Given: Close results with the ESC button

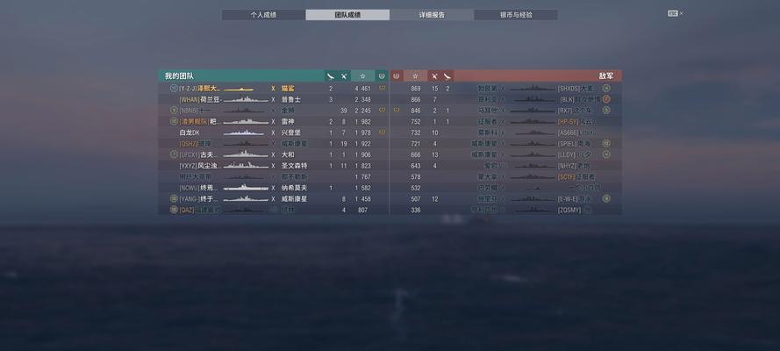Looking at the screenshot, I should (x=673, y=13).
